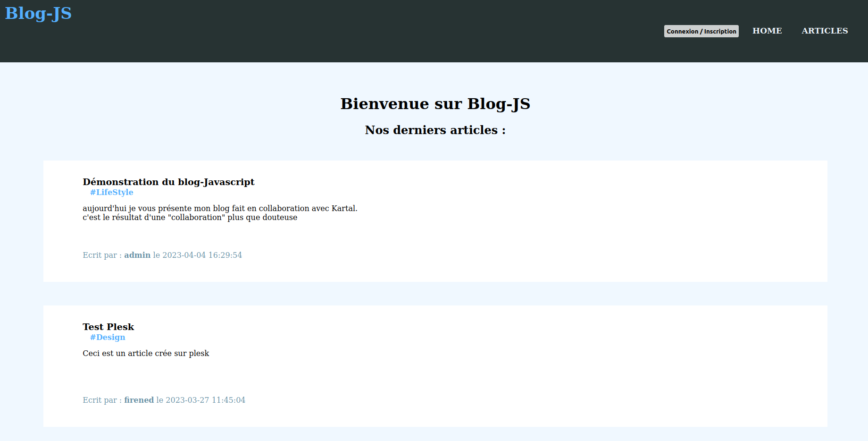The height and width of the screenshot is (441, 868).
Task: Click the date 2023-03-27 11:45:04
Action: (x=205, y=400)
